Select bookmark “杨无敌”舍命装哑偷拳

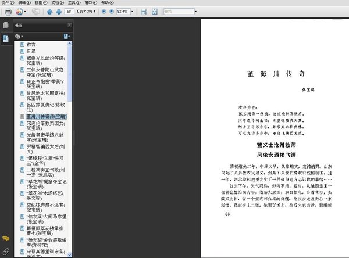tap(47, 242)
